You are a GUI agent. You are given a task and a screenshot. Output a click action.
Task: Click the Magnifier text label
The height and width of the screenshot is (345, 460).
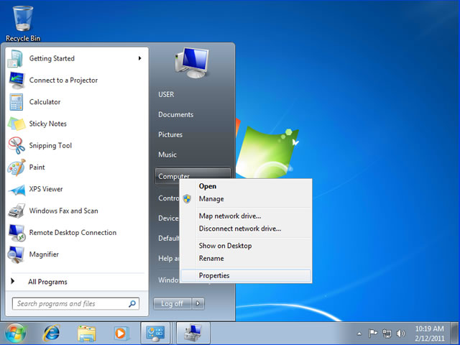tap(44, 254)
